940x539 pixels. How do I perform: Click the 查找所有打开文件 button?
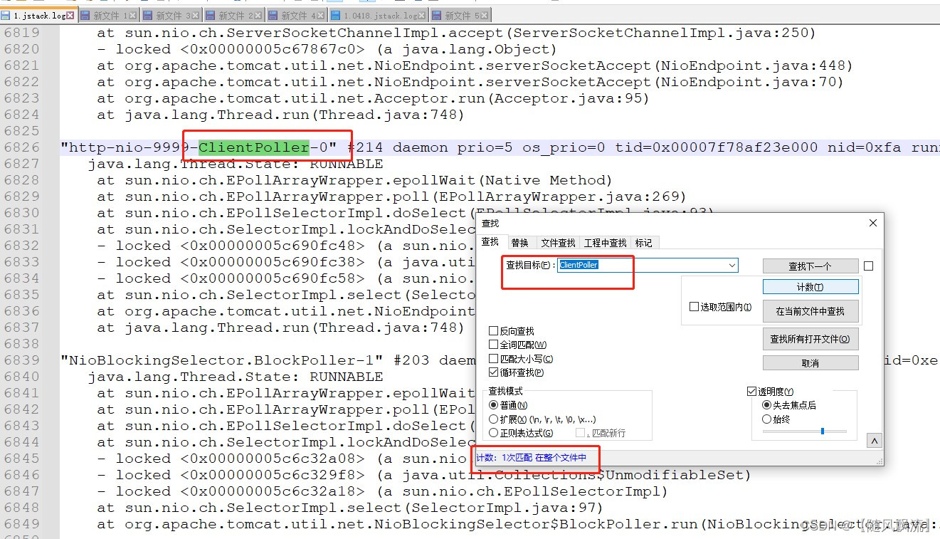click(x=810, y=339)
